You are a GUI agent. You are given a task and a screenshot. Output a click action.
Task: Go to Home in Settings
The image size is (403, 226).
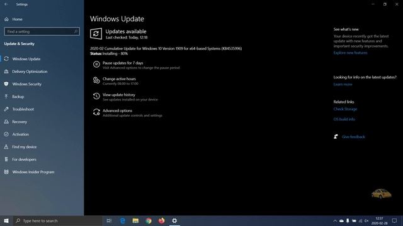(17, 19)
